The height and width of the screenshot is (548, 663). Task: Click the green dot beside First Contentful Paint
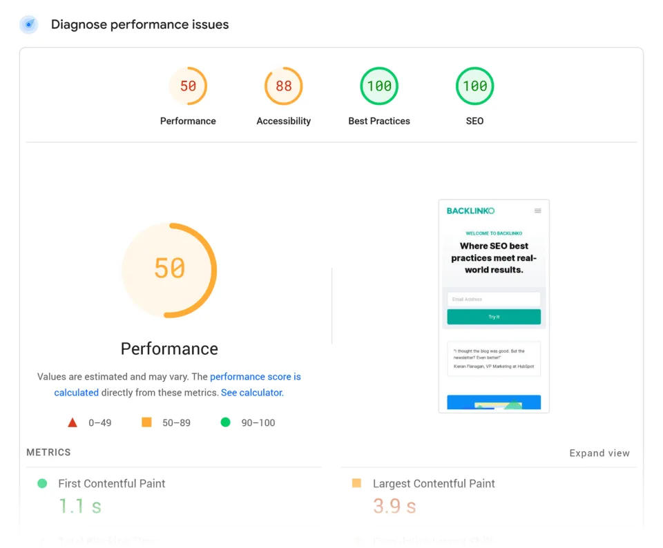point(42,483)
